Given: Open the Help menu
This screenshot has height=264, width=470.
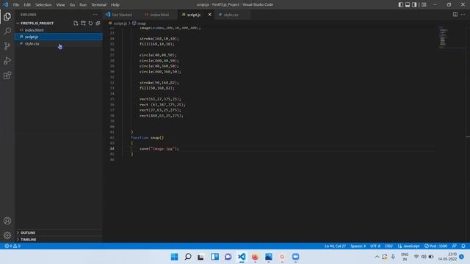Looking at the screenshot, I should tap(115, 5).
